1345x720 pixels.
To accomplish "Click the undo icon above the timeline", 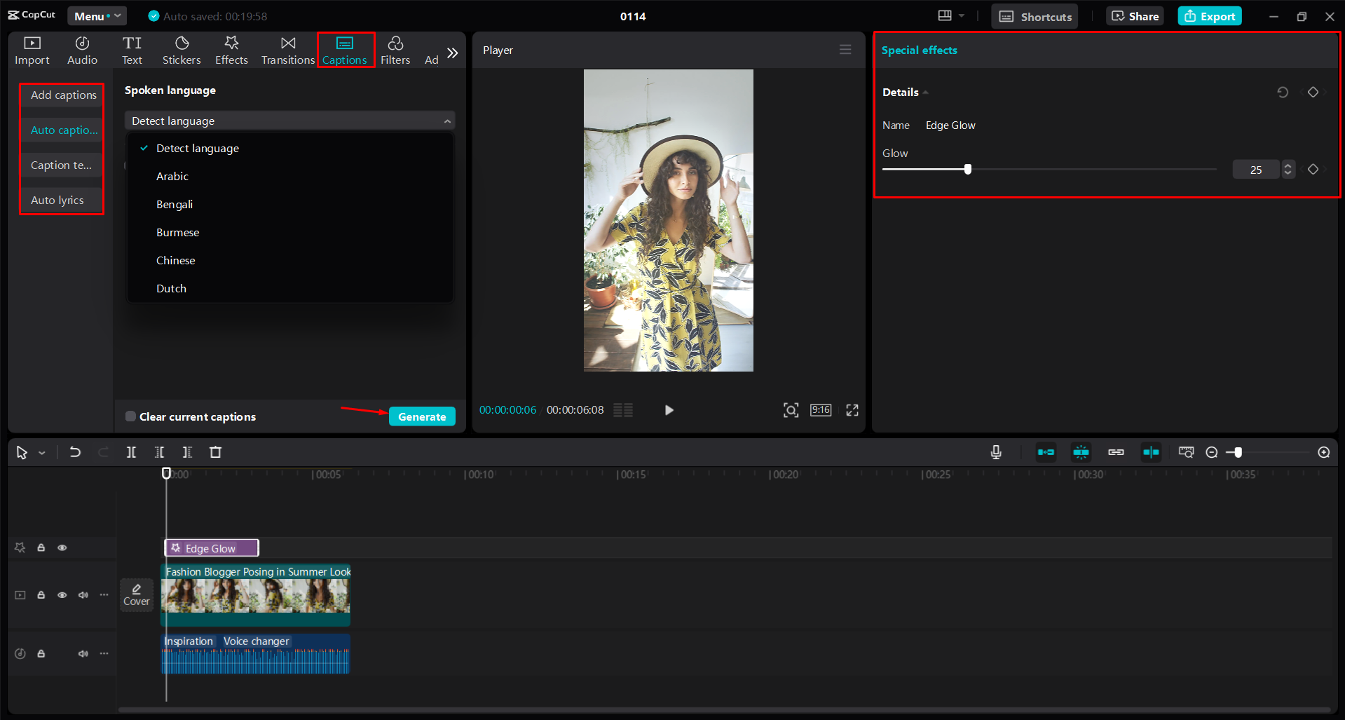I will tap(75, 452).
